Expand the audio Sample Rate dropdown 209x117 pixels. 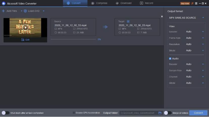point(195,70)
